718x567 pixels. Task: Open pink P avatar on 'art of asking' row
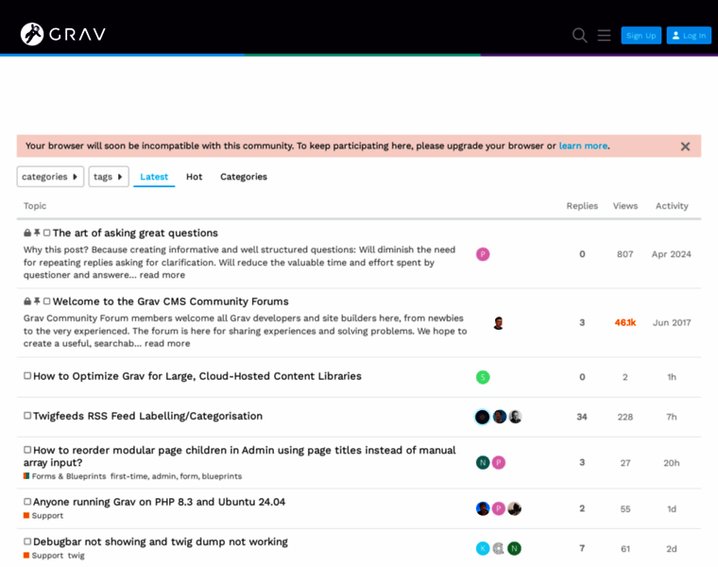point(483,254)
